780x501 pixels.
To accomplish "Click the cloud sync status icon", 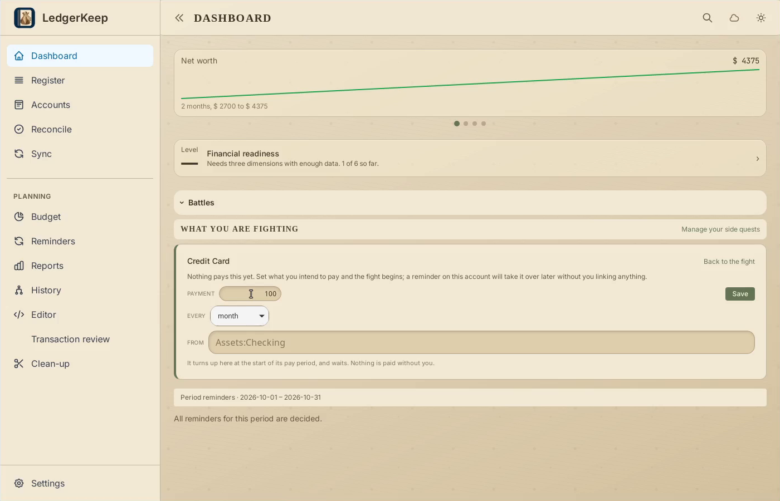I will pyautogui.click(x=734, y=18).
